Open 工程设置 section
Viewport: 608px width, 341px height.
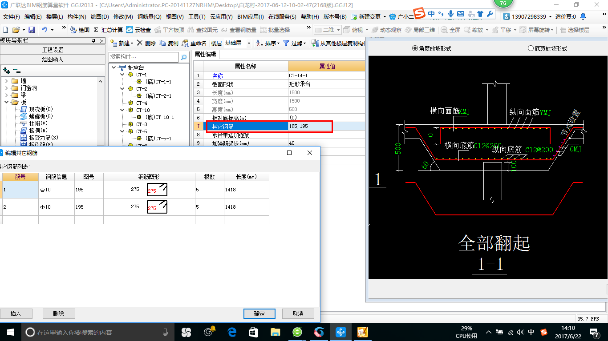(53, 50)
